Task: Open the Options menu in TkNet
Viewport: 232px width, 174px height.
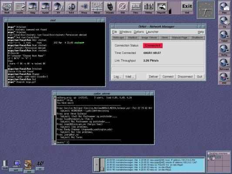Action: (139, 32)
